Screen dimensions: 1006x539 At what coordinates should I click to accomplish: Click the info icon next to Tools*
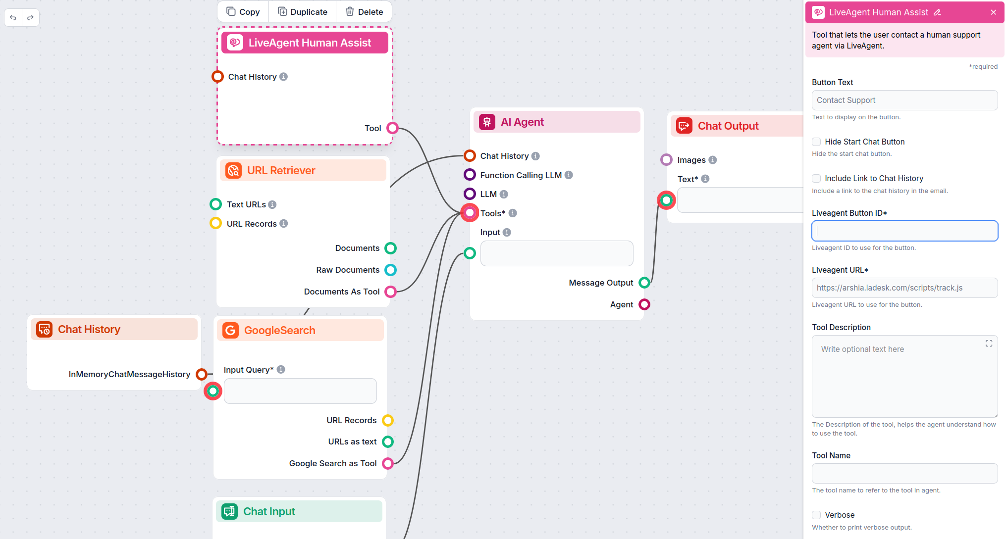point(513,213)
